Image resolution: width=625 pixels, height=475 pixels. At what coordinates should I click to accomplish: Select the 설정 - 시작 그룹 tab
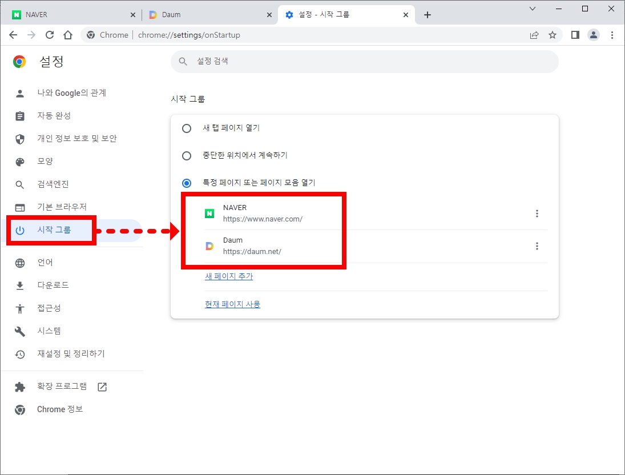point(346,15)
